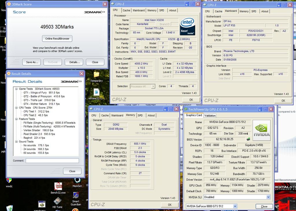Click OK in the CPU-Z Memory window
This screenshot has width=296, height=211.
(170, 205)
